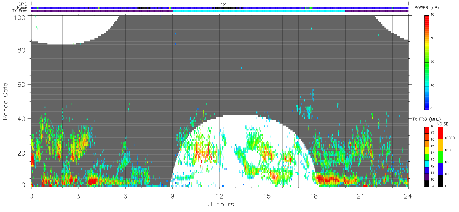The image size is (459, 212).
Task: Click the 40 label atop the POWER scale
Action: coord(432,15)
